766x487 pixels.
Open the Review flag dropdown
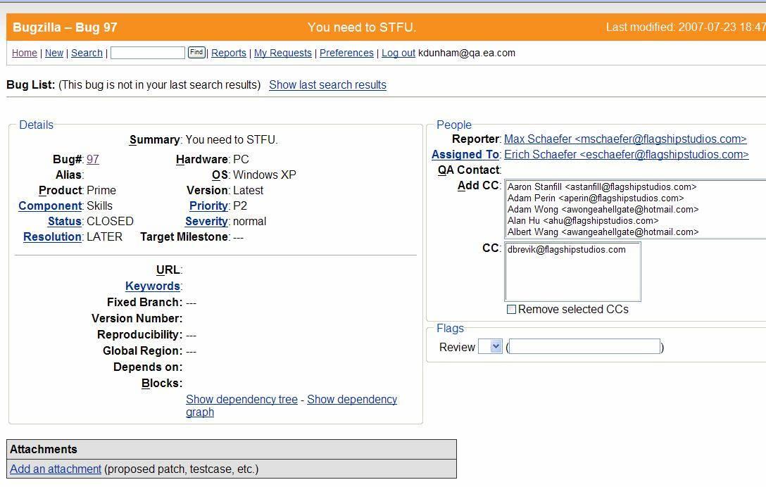pos(490,346)
